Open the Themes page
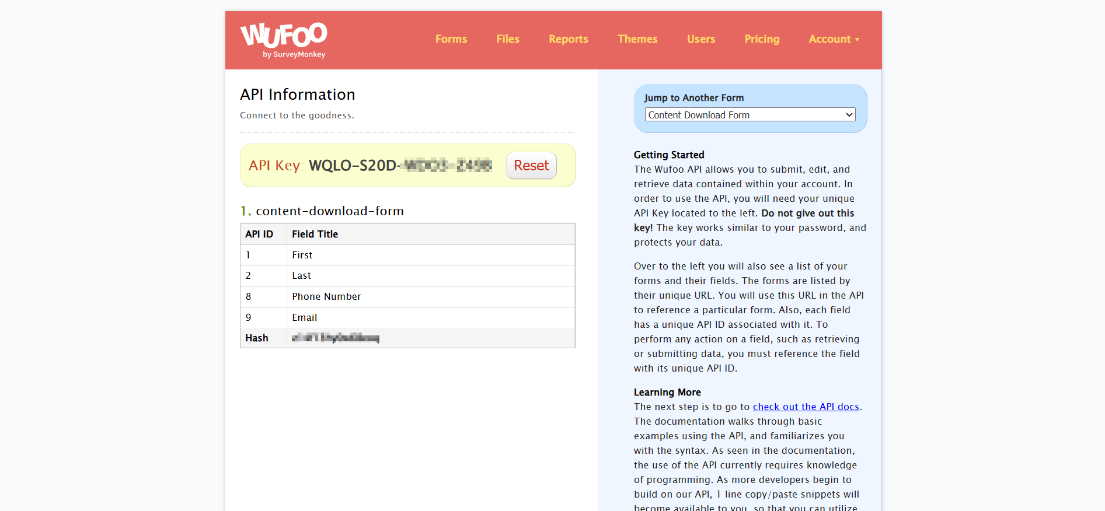1105x511 pixels. coord(637,39)
